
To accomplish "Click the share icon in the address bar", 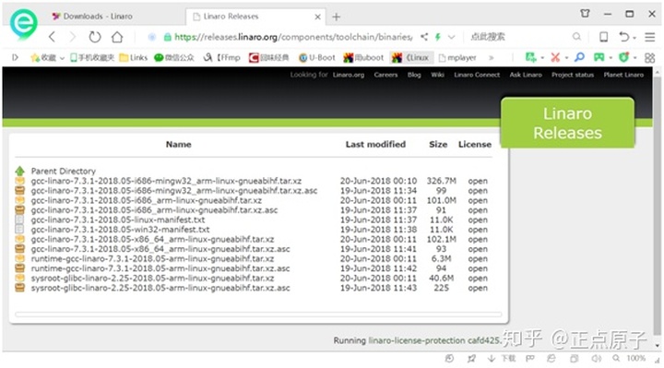I will (424, 37).
